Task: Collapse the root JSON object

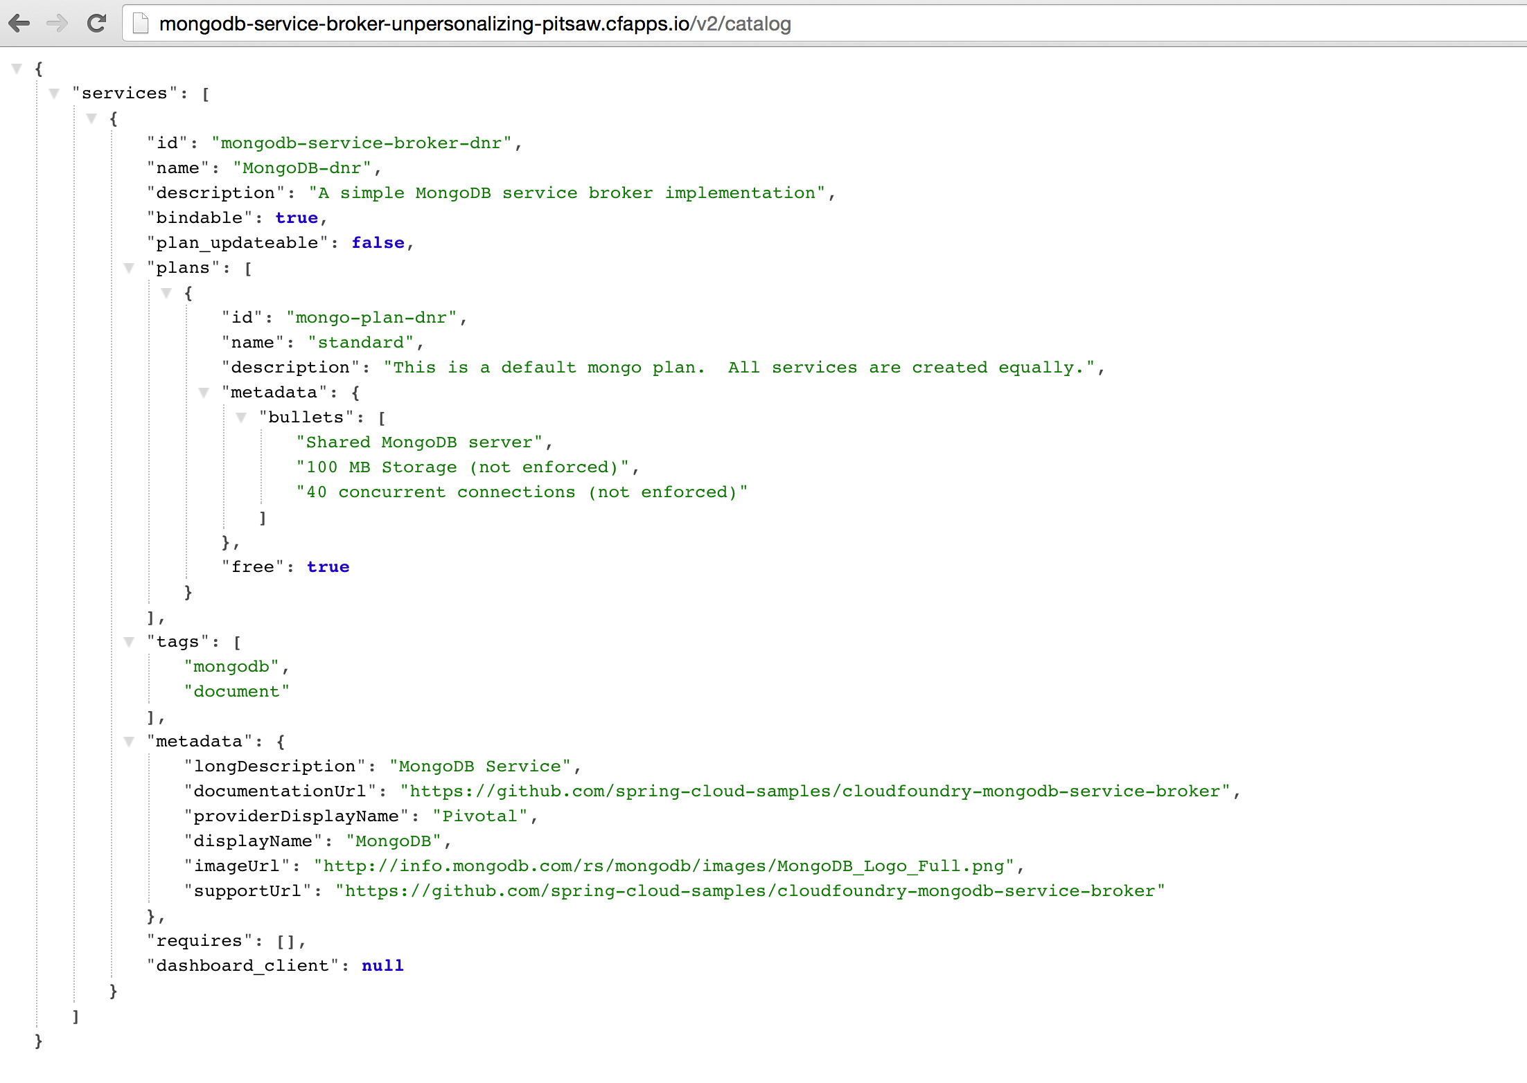Action: (17, 69)
